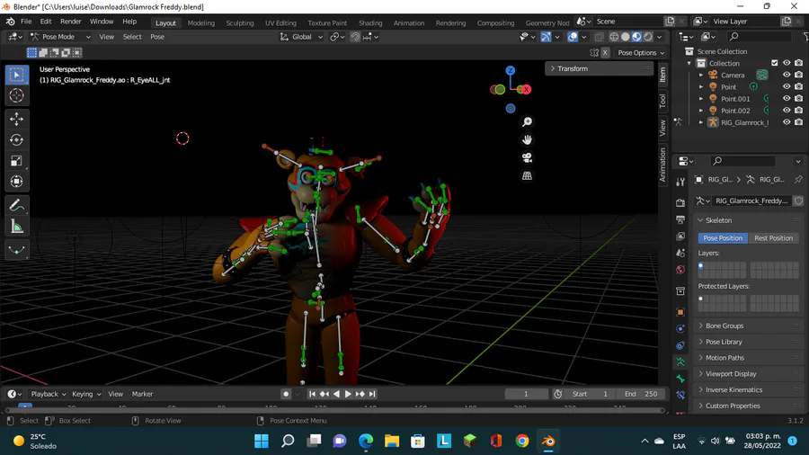This screenshot has width=809, height=455.
Task: Open the Pose menu in header
Action: click(x=157, y=37)
